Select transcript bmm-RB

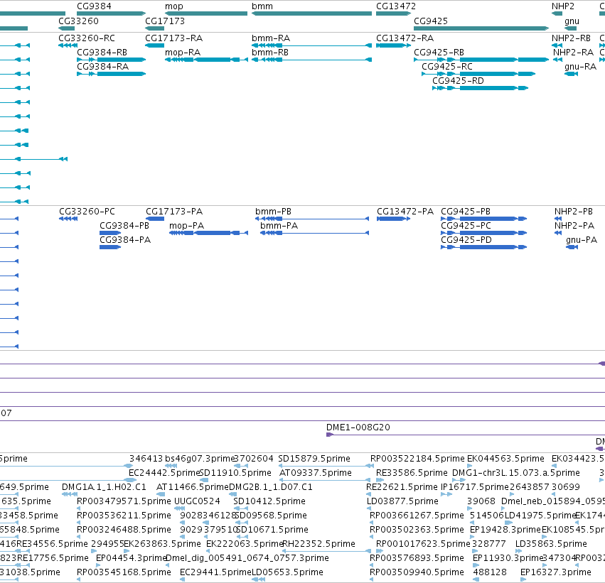click(311, 60)
